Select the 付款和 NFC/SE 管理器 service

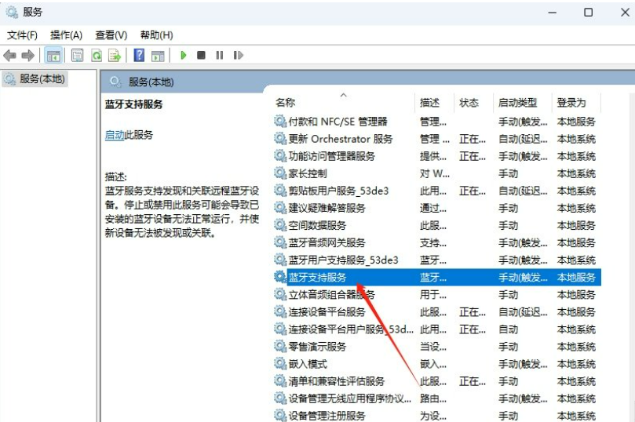pos(436,122)
